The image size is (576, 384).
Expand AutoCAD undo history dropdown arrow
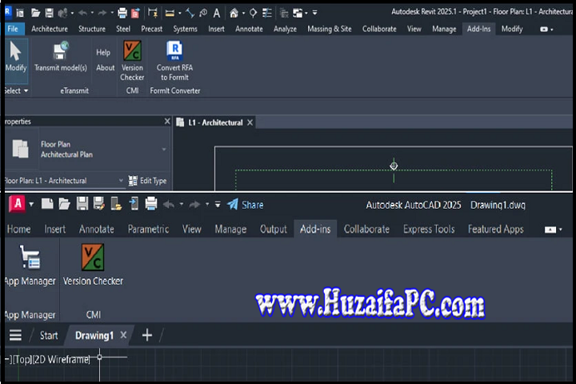181,204
